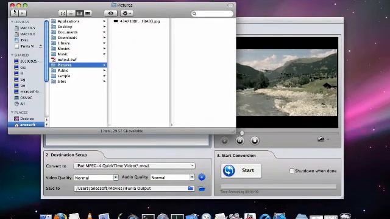Browse for output folder inside Save to field
This screenshot has height=219, width=390.
[191, 188]
